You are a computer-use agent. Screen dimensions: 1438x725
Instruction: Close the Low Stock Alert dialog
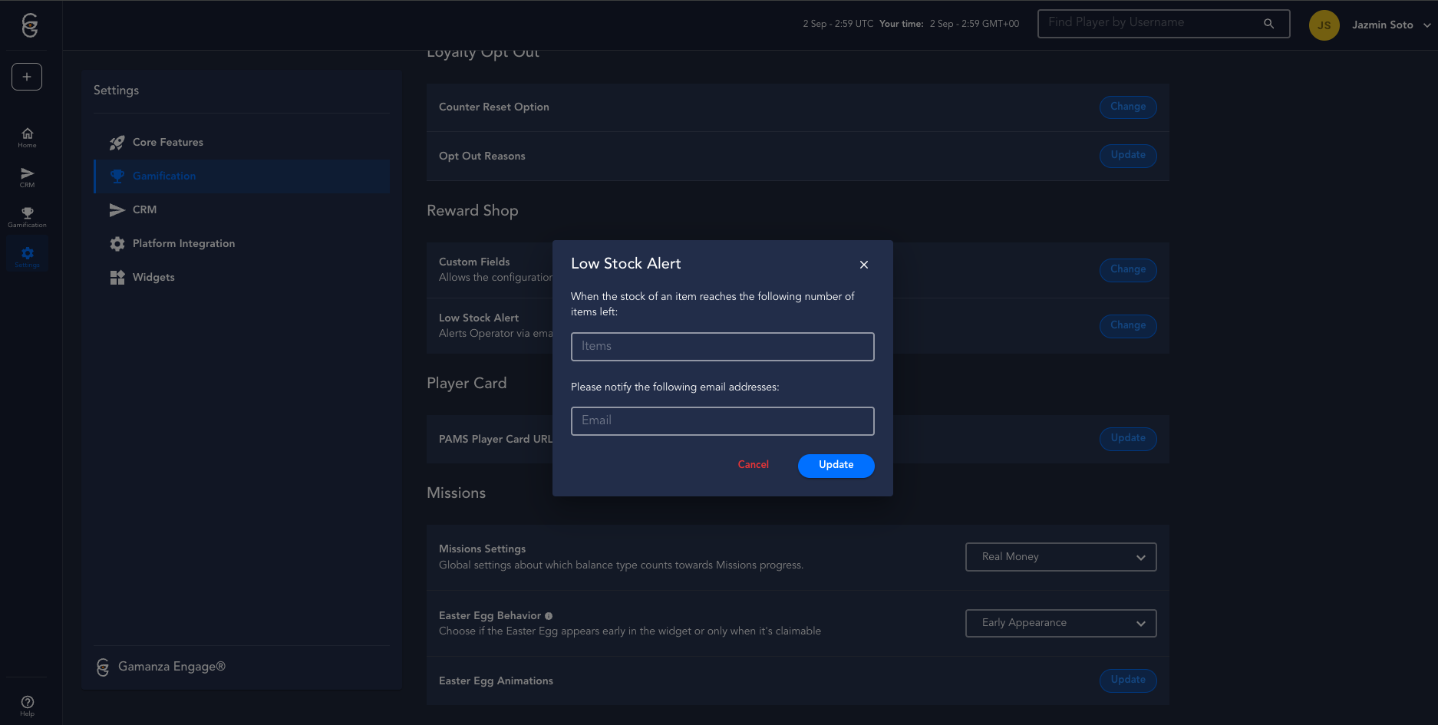click(x=864, y=265)
